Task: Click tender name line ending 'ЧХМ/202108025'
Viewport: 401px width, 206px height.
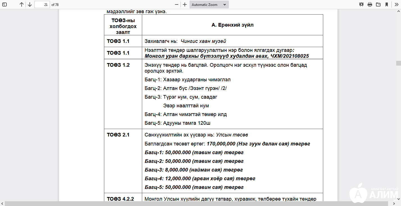Action: [x=227, y=56]
